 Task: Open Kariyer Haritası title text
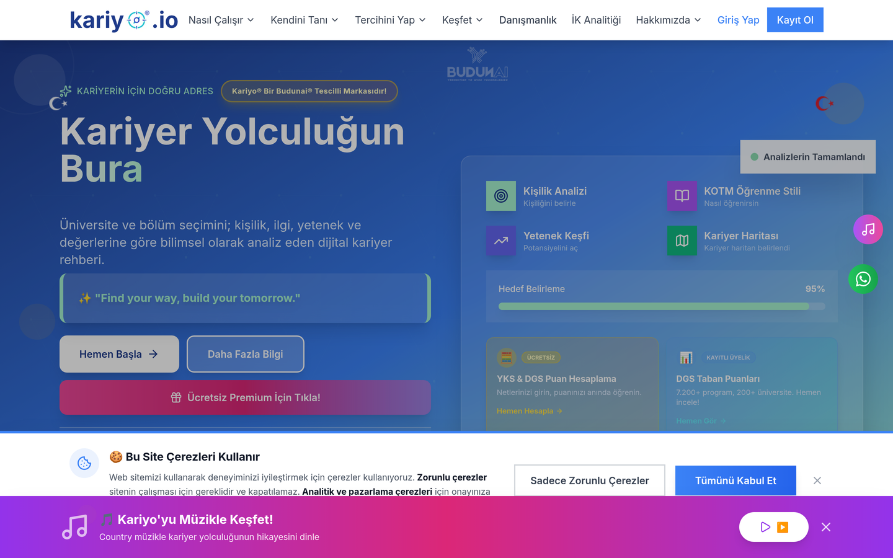(x=741, y=236)
